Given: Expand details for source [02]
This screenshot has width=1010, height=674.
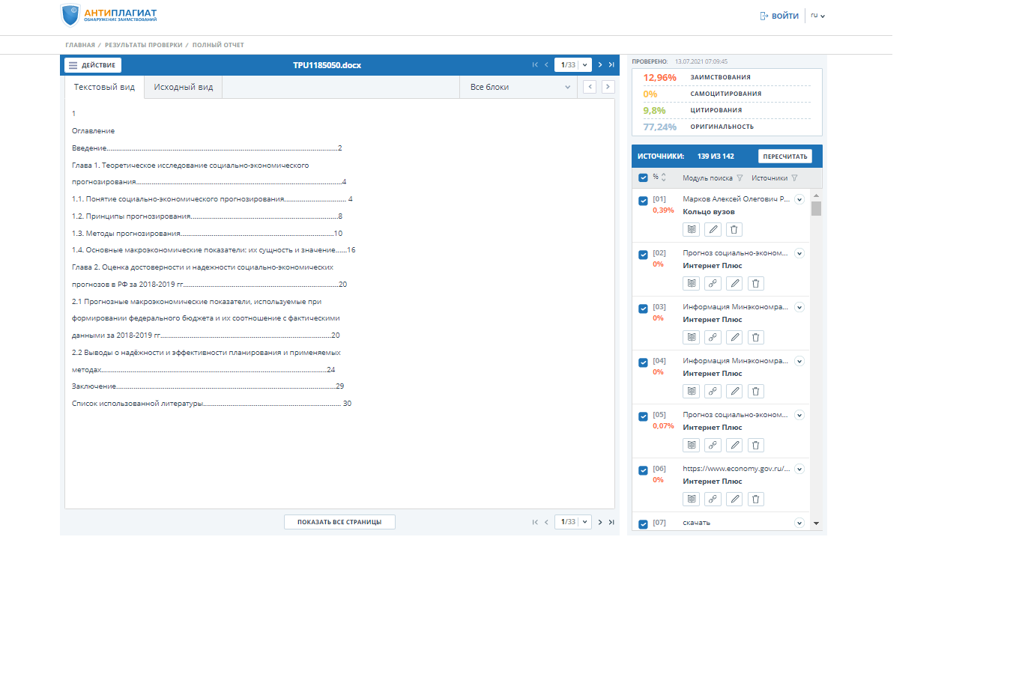Looking at the screenshot, I should tap(799, 253).
